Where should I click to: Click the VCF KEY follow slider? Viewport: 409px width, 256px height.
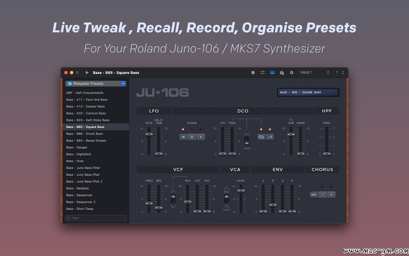tap(207, 211)
